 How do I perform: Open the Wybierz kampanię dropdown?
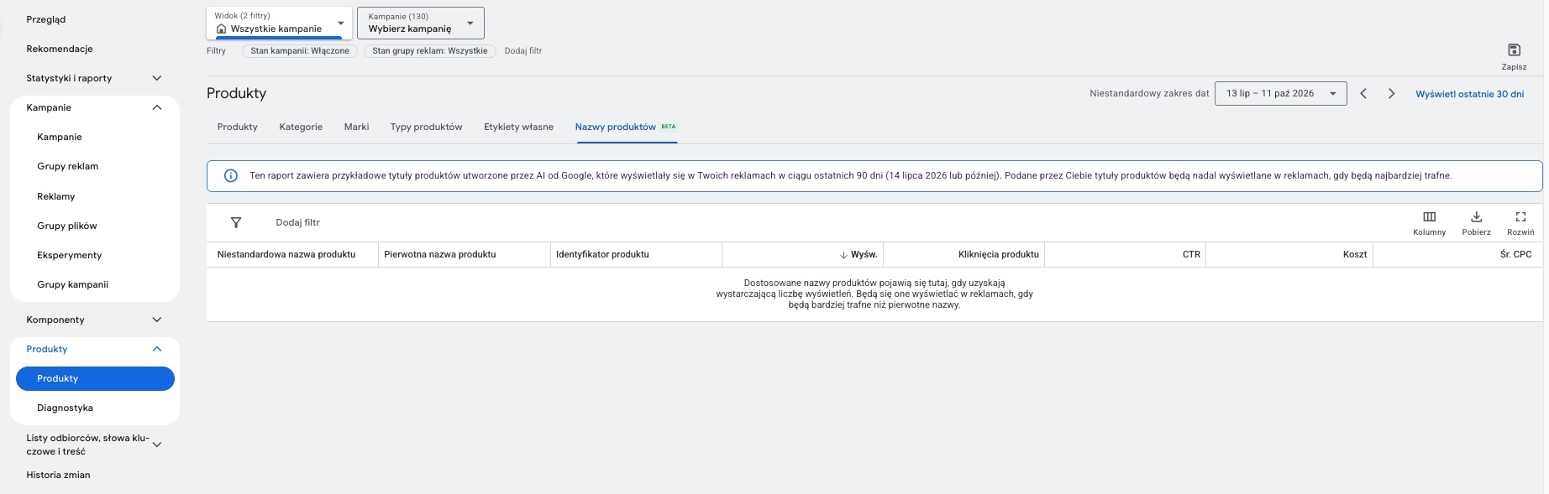coord(421,23)
